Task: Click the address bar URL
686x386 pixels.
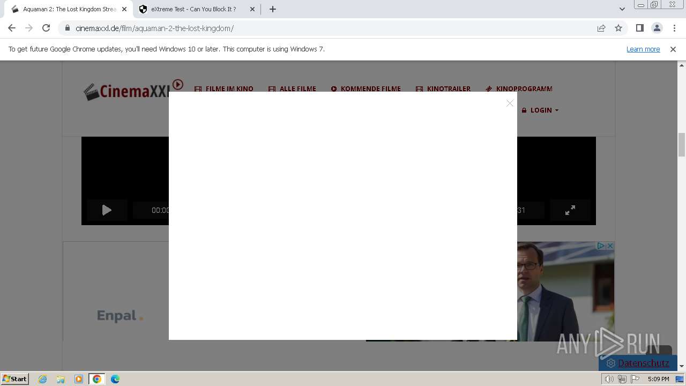Action: [154, 28]
